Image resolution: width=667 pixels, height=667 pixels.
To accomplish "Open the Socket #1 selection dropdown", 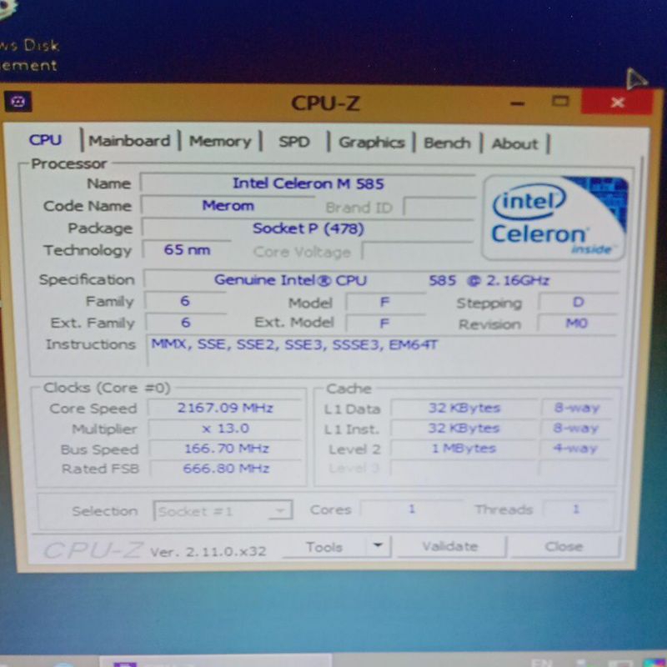I will pos(223,511).
